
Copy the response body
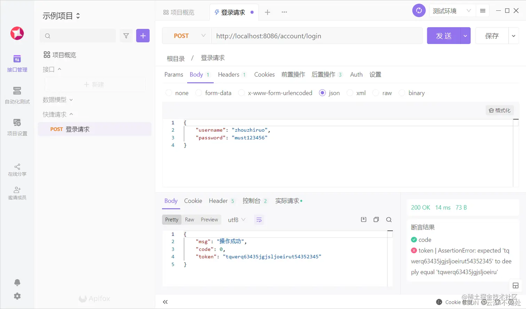coord(376,219)
